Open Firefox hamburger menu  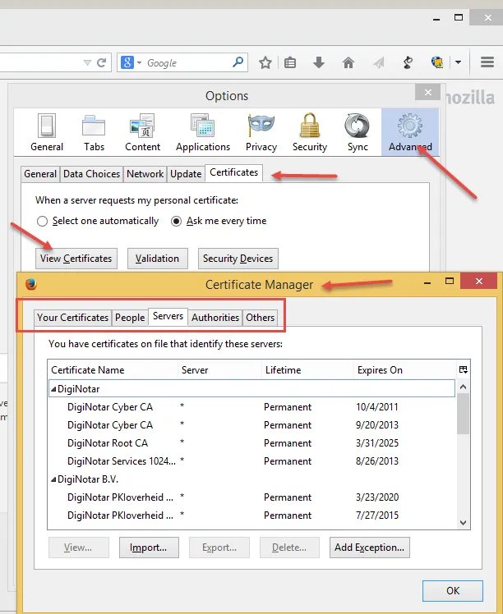pos(487,62)
